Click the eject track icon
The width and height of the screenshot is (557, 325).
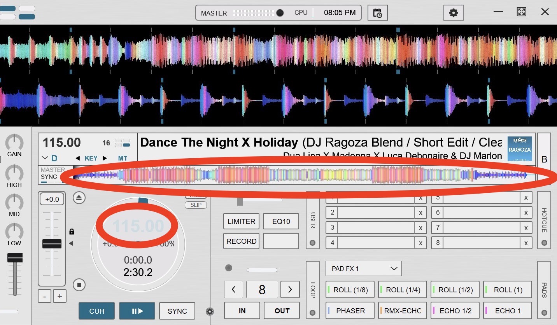coord(79,198)
